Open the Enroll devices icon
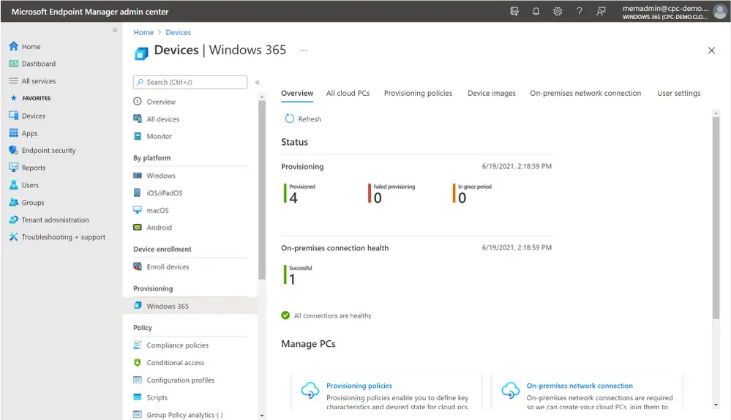The width and height of the screenshot is (731, 420). tap(138, 266)
